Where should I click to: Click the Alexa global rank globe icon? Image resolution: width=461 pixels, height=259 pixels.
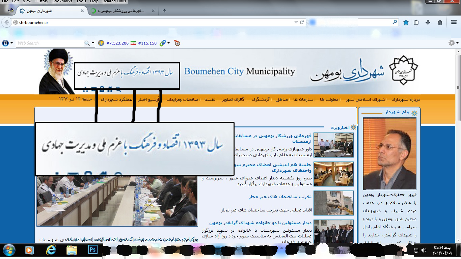point(101,43)
